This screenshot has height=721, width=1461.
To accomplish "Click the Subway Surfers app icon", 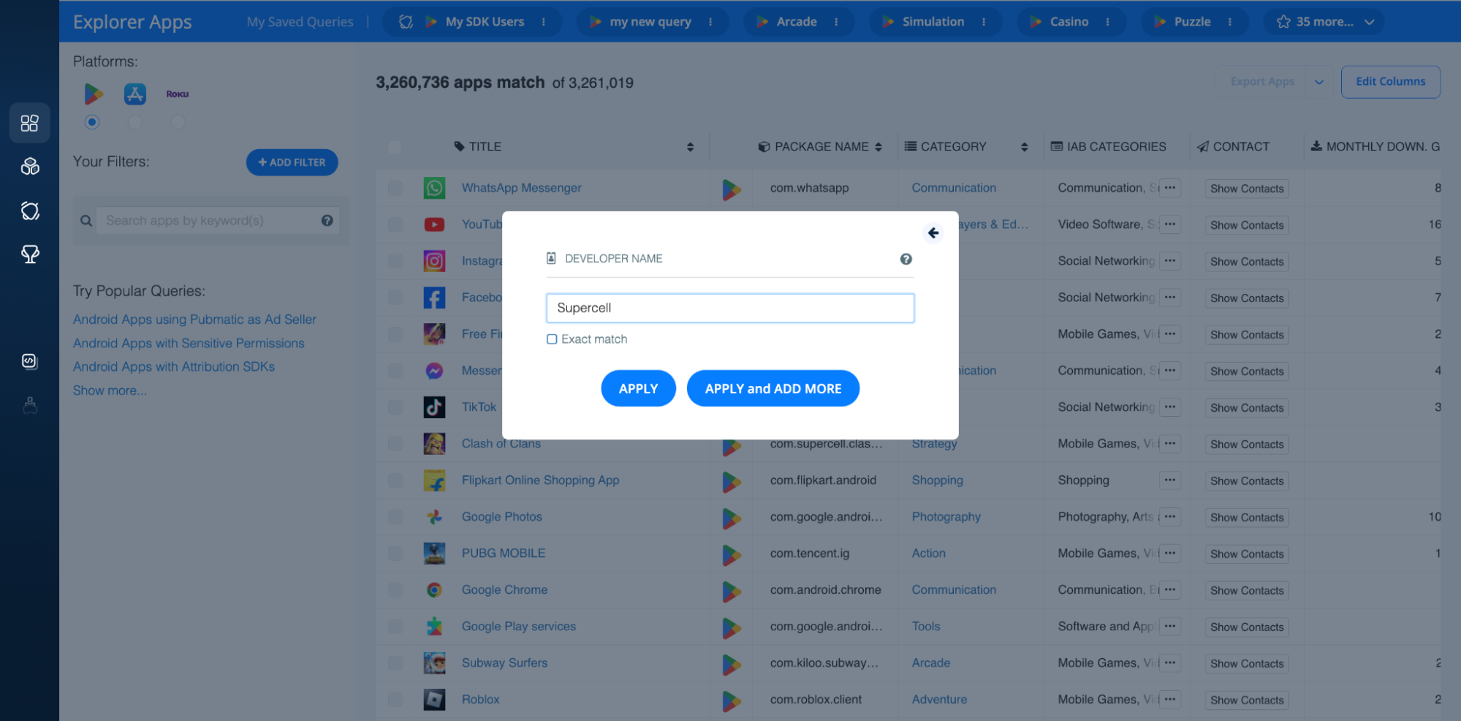I will pyautogui.click(x=434, y=663).
